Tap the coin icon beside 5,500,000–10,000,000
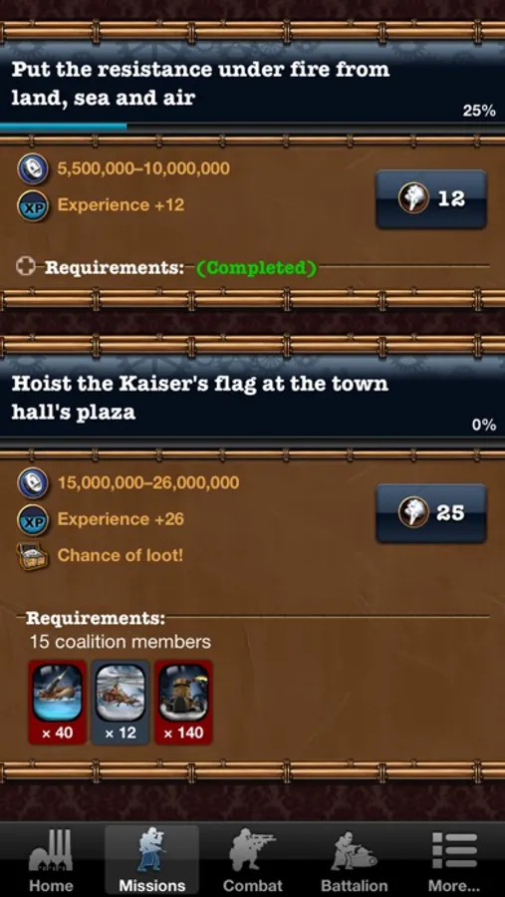This screenshot has height=897, width=505. [x=32, y=169]
